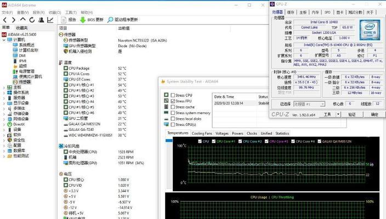The image size is (386, 219).
Task: Switch to CPU-Z 缓存 cache tab
Action: pyautogui.click(x=291, y=12)
